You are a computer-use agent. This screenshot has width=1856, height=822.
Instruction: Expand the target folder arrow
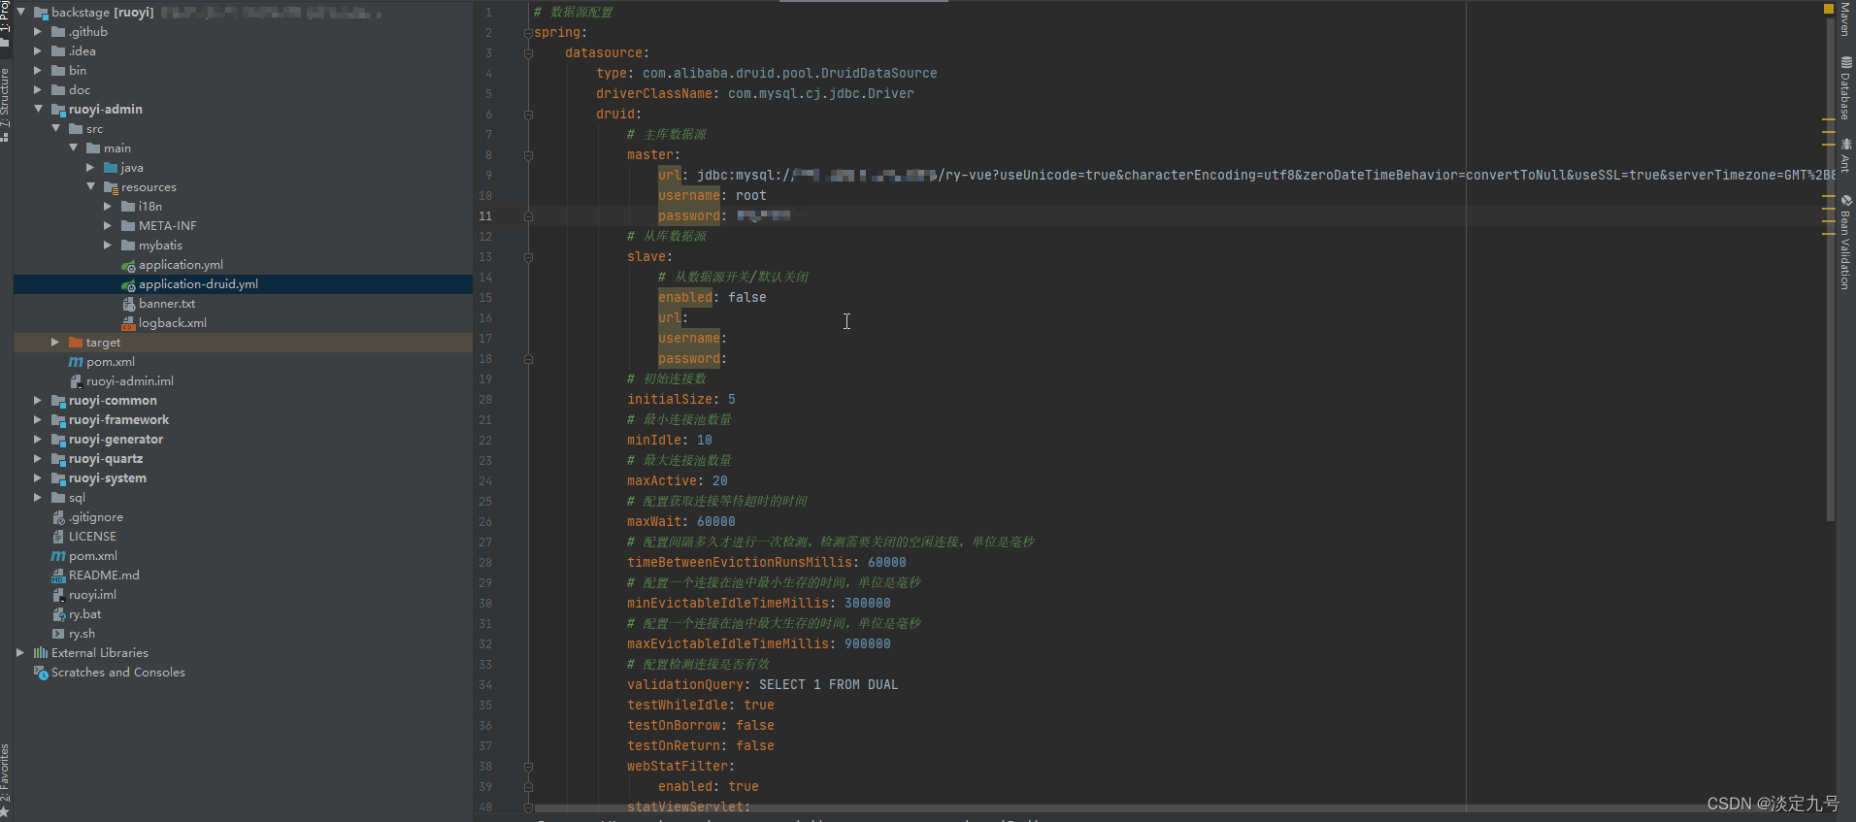point(55,342)
